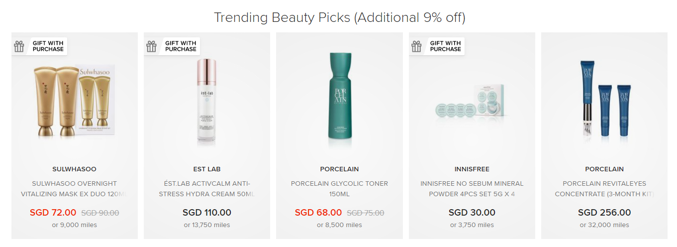
Task: View the Porcelain Revitaleyes kit image
Action: point(604,98)
